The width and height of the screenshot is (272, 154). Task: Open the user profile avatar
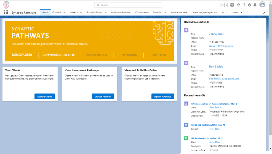pyautogui.click(x=262, y=5)
